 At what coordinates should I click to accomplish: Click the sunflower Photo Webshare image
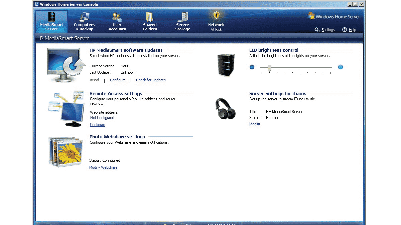click(x=66, y=151)
